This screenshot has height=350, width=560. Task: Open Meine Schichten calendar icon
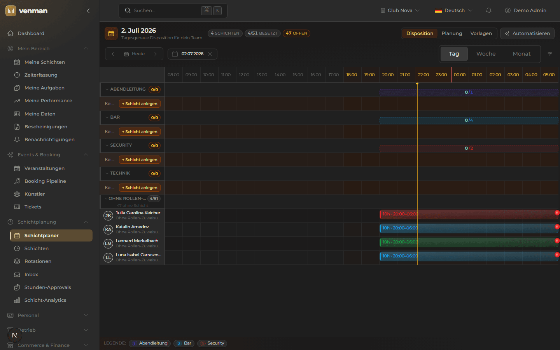click(17, 62)
